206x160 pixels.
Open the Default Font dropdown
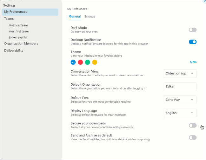(180, 100)
